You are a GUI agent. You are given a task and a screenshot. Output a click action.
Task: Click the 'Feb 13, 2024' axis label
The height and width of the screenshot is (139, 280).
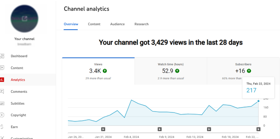coord(195,137)
